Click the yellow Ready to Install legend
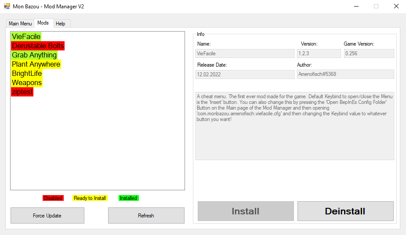 click(90, 198)
